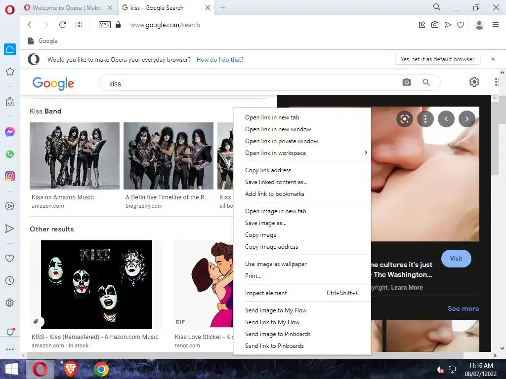Open Chrome browser from taskbar
Screen dimensions: 506x379
pos(101,369)
